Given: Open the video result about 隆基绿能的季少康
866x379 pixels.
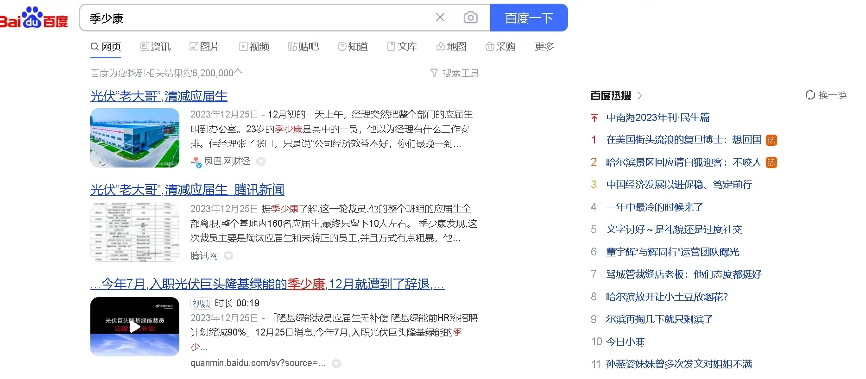Looking at the screenshot, I should (267, 284).
